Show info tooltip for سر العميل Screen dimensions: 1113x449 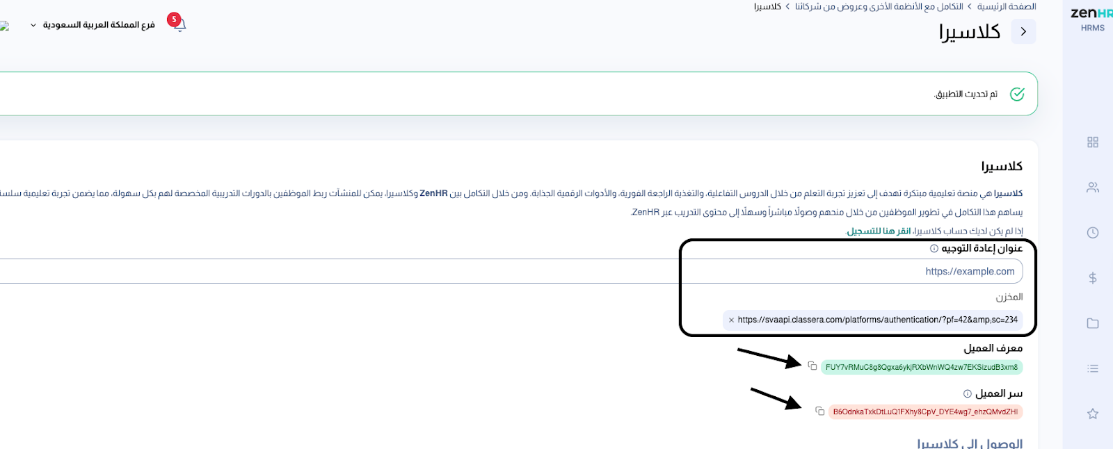coord(967,393)
